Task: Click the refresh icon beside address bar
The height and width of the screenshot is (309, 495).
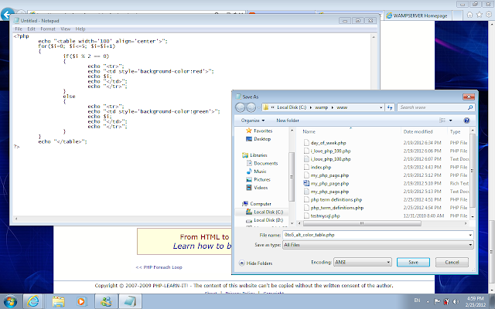Action: coord(390,107)
